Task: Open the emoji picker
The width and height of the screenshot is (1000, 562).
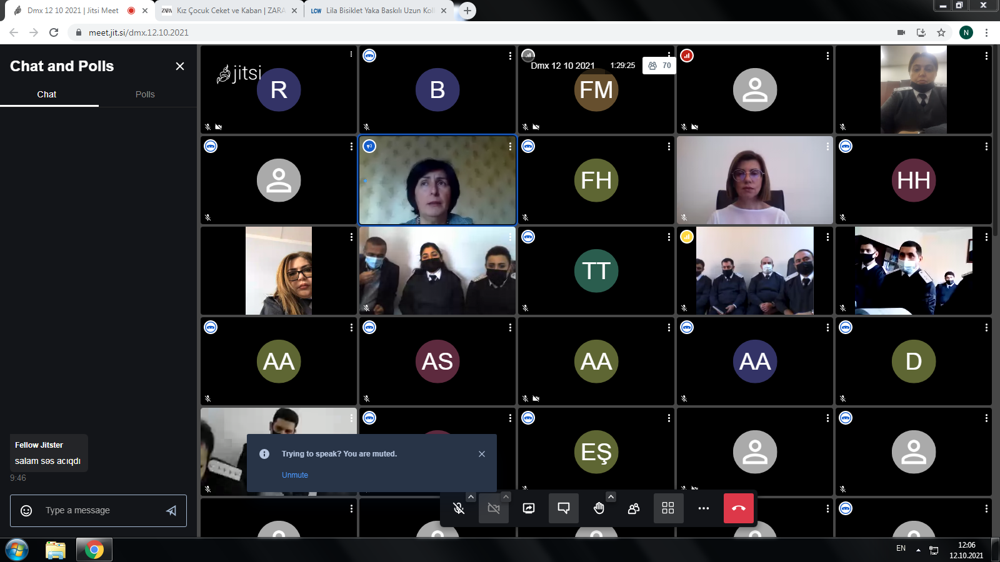Action: point(26,511)
